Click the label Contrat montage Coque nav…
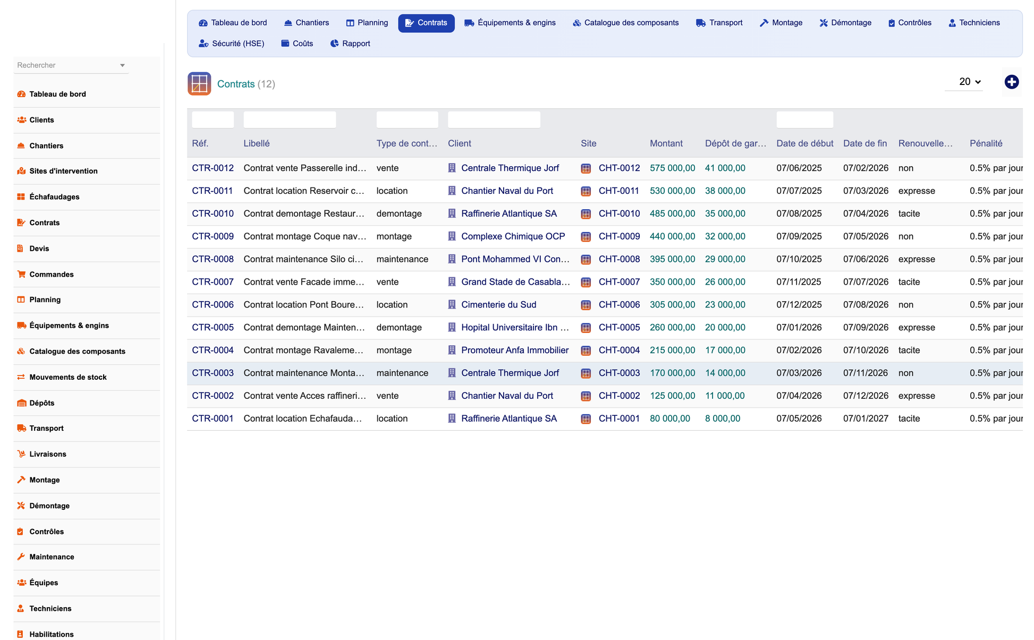The width and height of the screenshot is (1034, 640). pyautogui.click(x=304, y=236)
